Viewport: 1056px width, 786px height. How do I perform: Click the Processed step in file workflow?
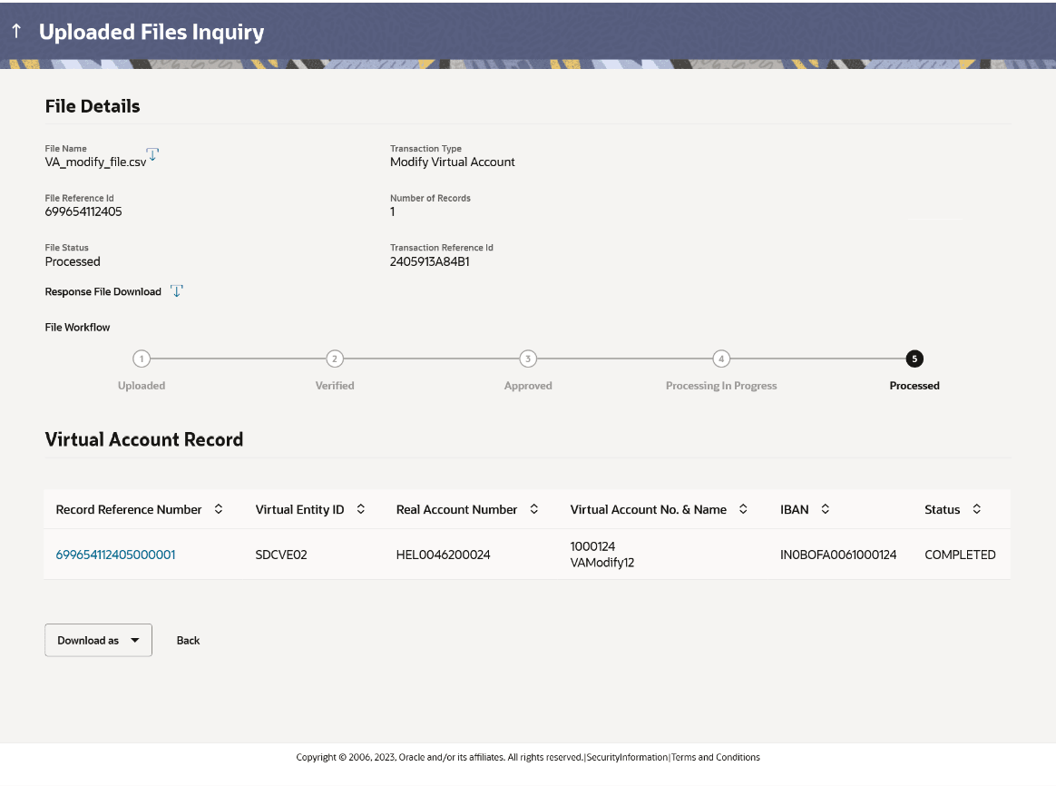click(914, 359)
